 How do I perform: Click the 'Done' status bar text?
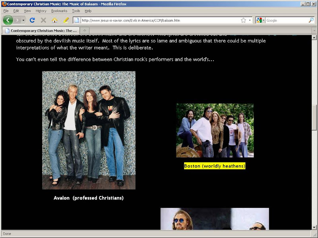tap(7, 234)
